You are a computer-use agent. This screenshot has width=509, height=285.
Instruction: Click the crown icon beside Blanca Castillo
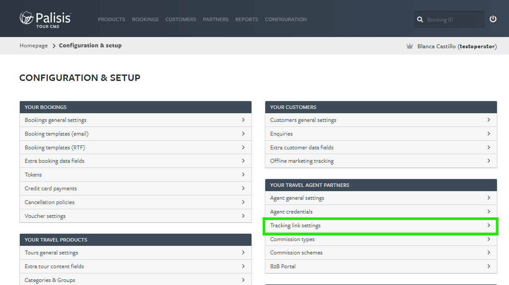(x=410, y=46)
